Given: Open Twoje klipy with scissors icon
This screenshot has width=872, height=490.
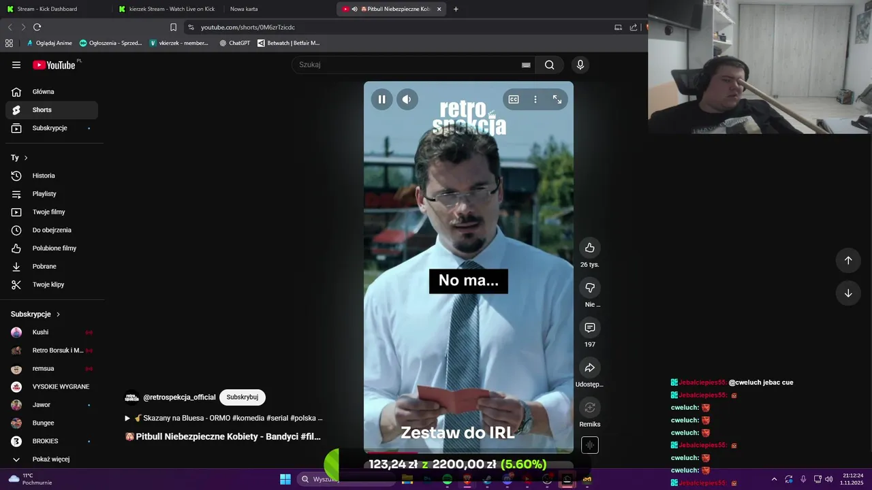Looking at the screenshot, I should [52, 284].
